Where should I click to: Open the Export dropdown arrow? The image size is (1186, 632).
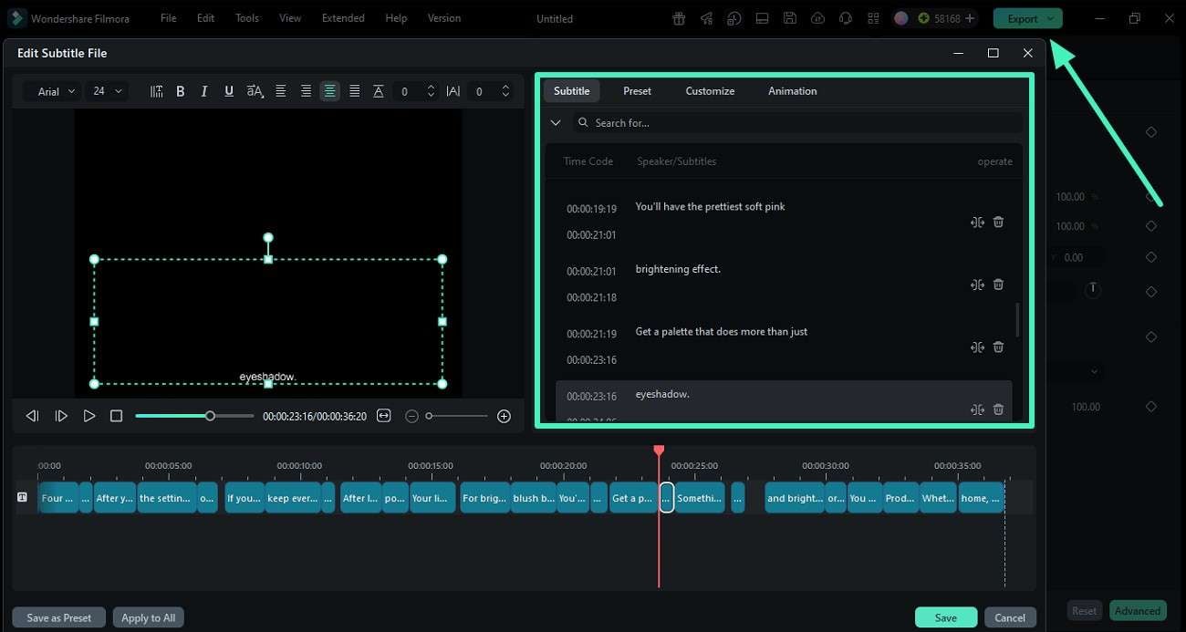click(1050, 18)
